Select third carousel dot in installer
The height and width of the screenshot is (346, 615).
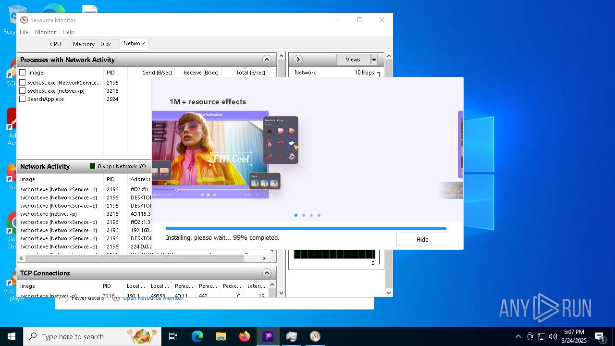[311, 215]
